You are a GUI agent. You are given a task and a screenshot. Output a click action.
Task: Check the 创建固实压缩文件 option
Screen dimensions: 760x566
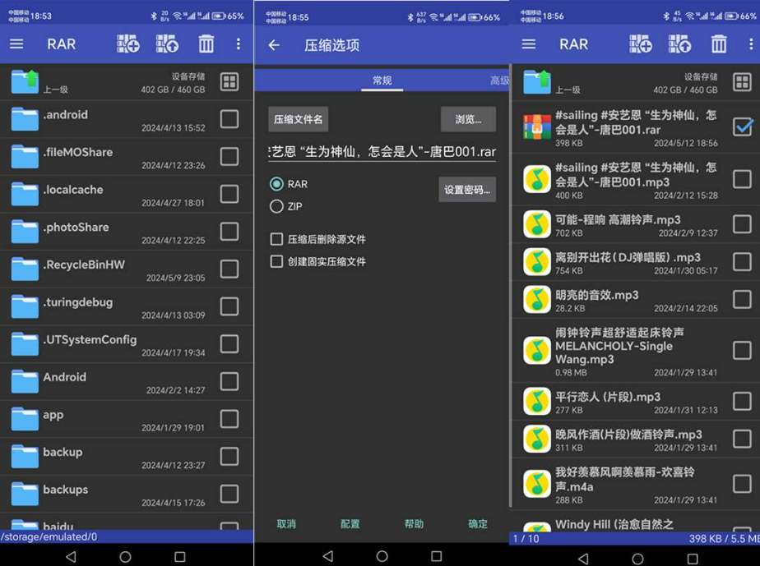click(x=277, y=261)
